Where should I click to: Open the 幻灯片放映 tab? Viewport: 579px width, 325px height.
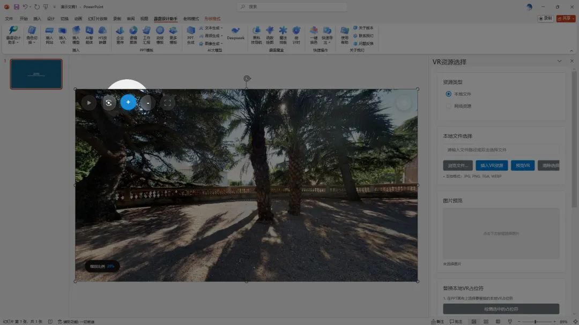[x=98, y=19]
